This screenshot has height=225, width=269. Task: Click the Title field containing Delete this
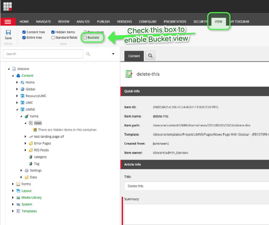197,186
